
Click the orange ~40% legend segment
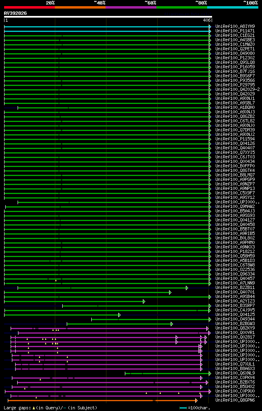tap(80, 7)
